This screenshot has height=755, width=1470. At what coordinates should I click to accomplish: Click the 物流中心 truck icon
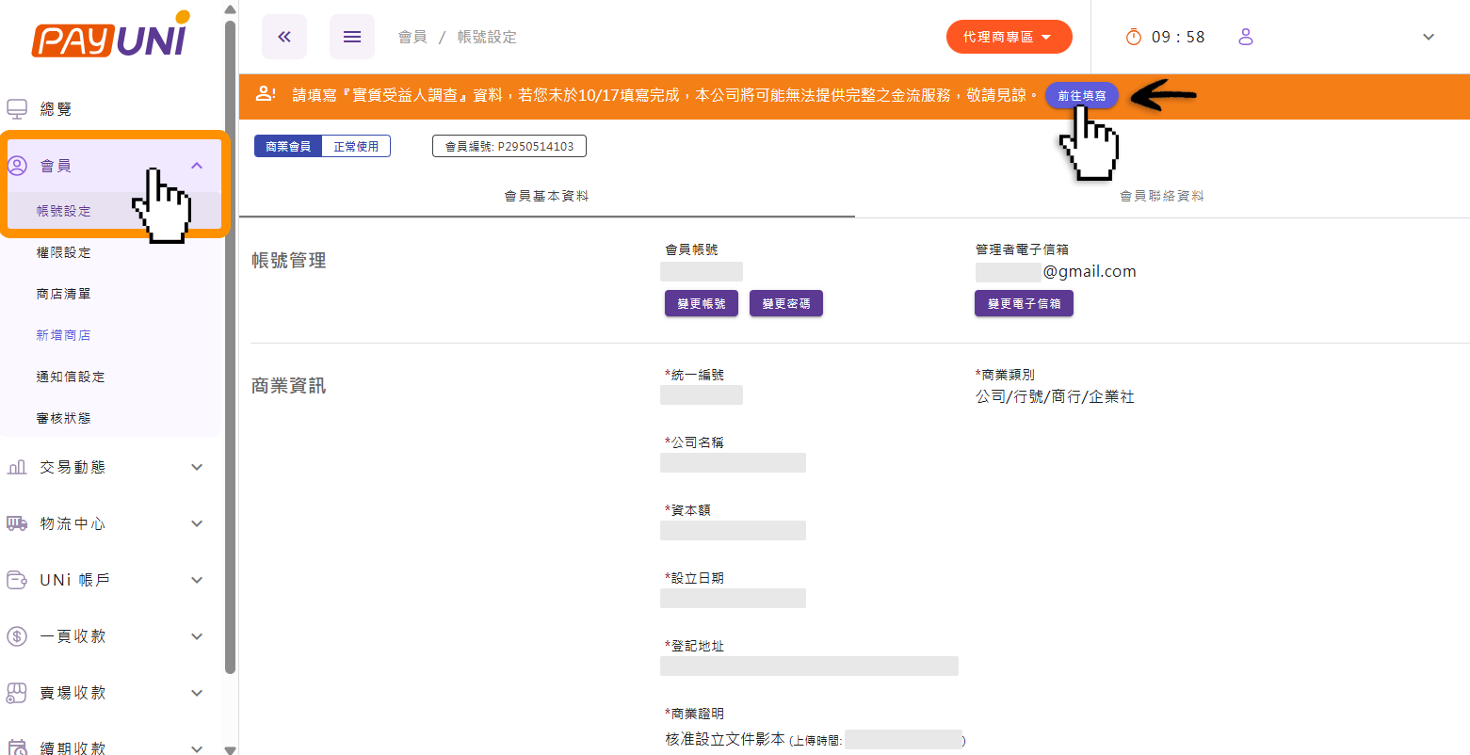pyautogui.click(x=17, y=523)
